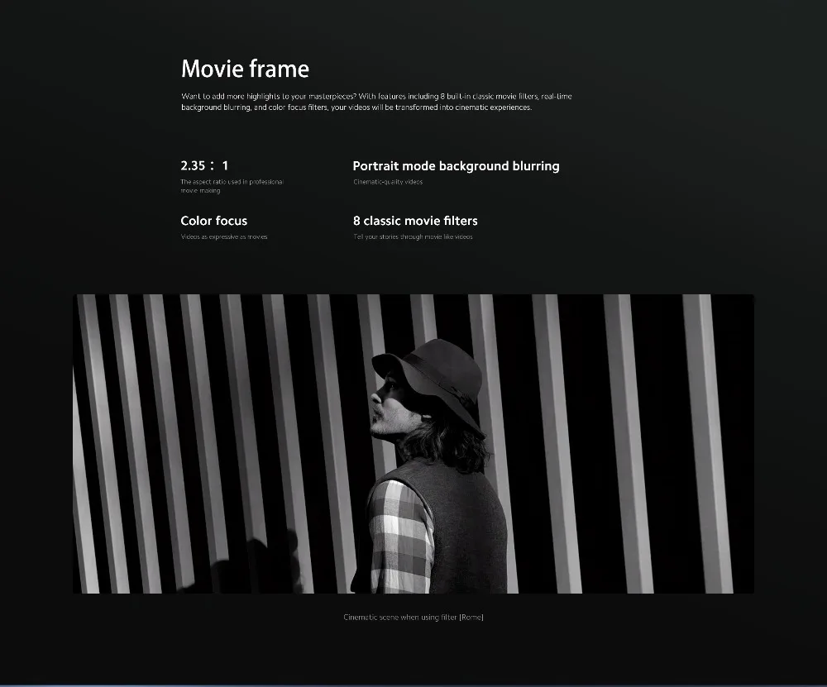Click the "Movie frame" heading
The width and height of the screenshot is (827, 687).
pyautogui.click(x=245, y=69)
